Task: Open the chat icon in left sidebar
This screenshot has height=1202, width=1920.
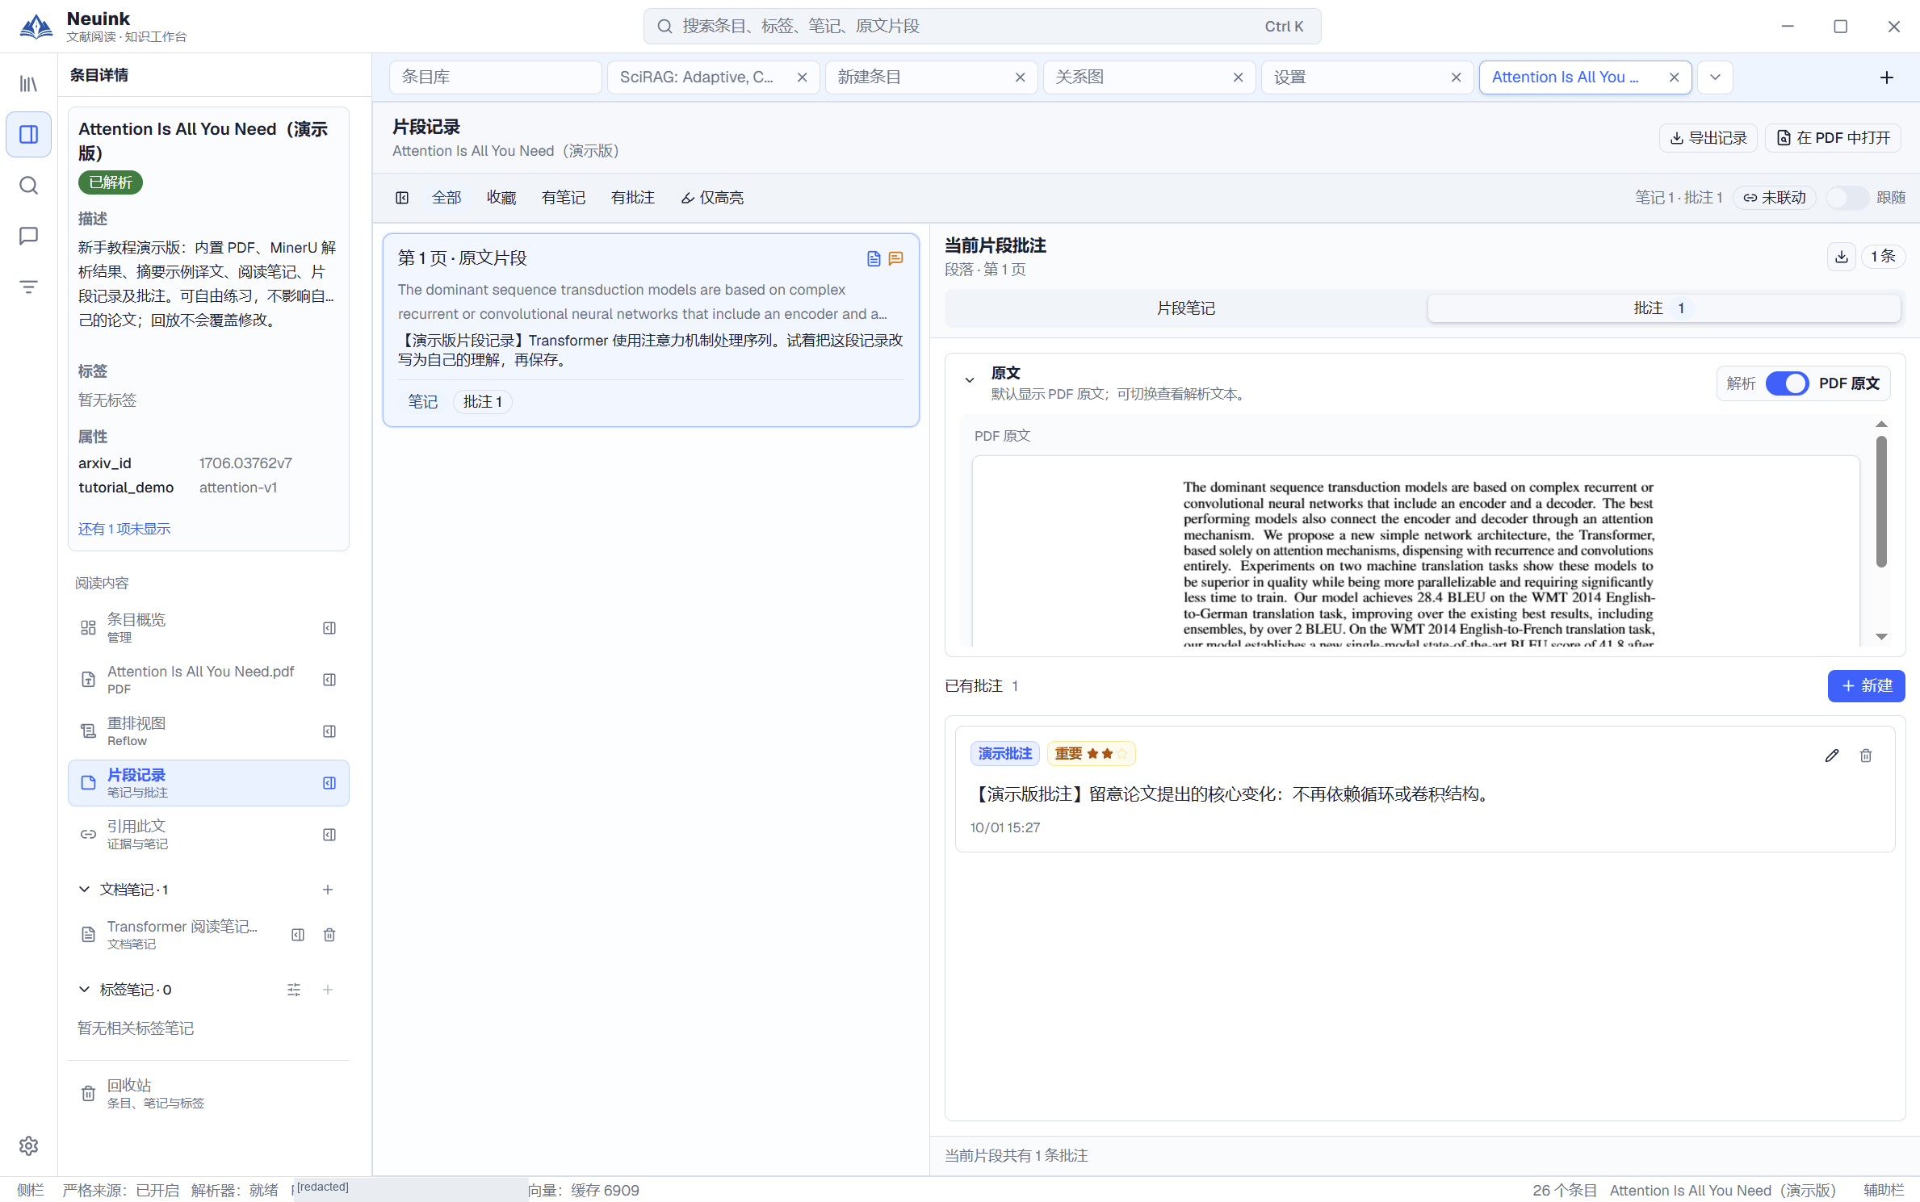Action: (x=28, y=236)
